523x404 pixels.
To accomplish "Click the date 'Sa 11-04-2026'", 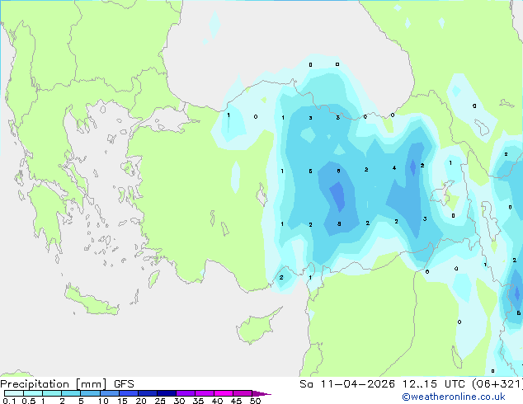I will (347, 384).
